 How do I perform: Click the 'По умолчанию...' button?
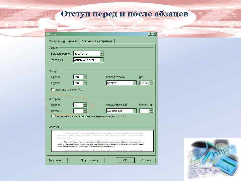click(92, 160)
